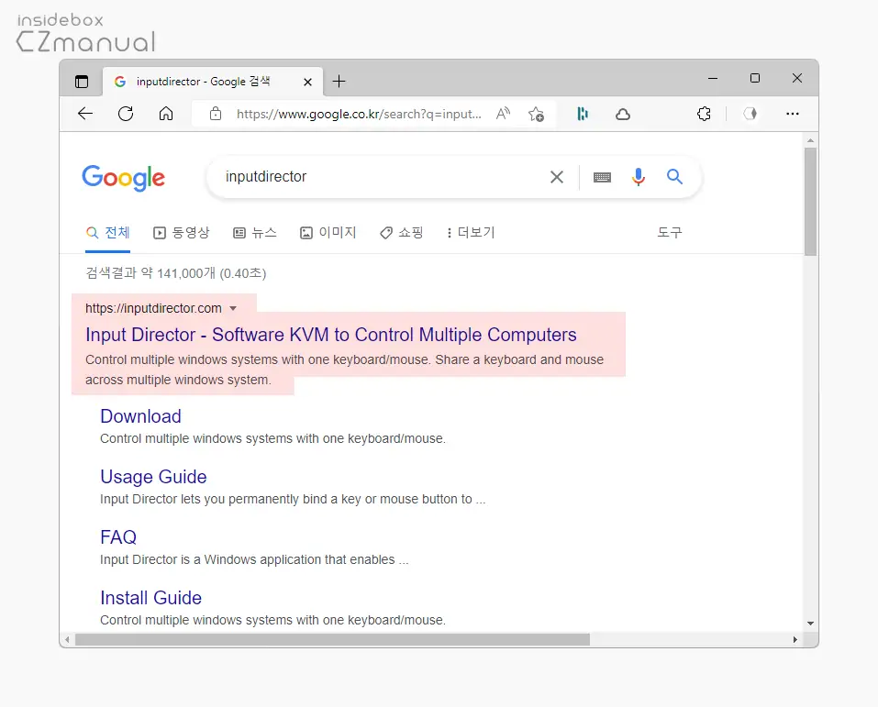Submit search with magnifier icon
The height and width of the screenshot is (707, 878).
pyautogui.click(x=674, y=177)
